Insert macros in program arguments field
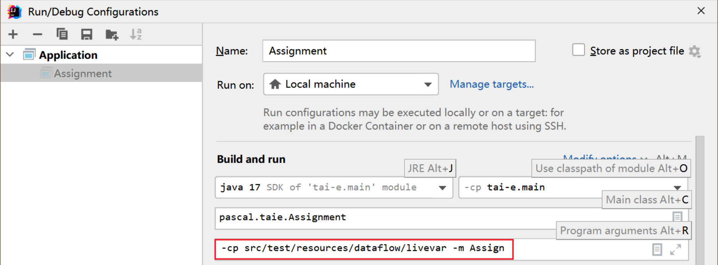This screenshot has height=265, width=718. [657, 250]
